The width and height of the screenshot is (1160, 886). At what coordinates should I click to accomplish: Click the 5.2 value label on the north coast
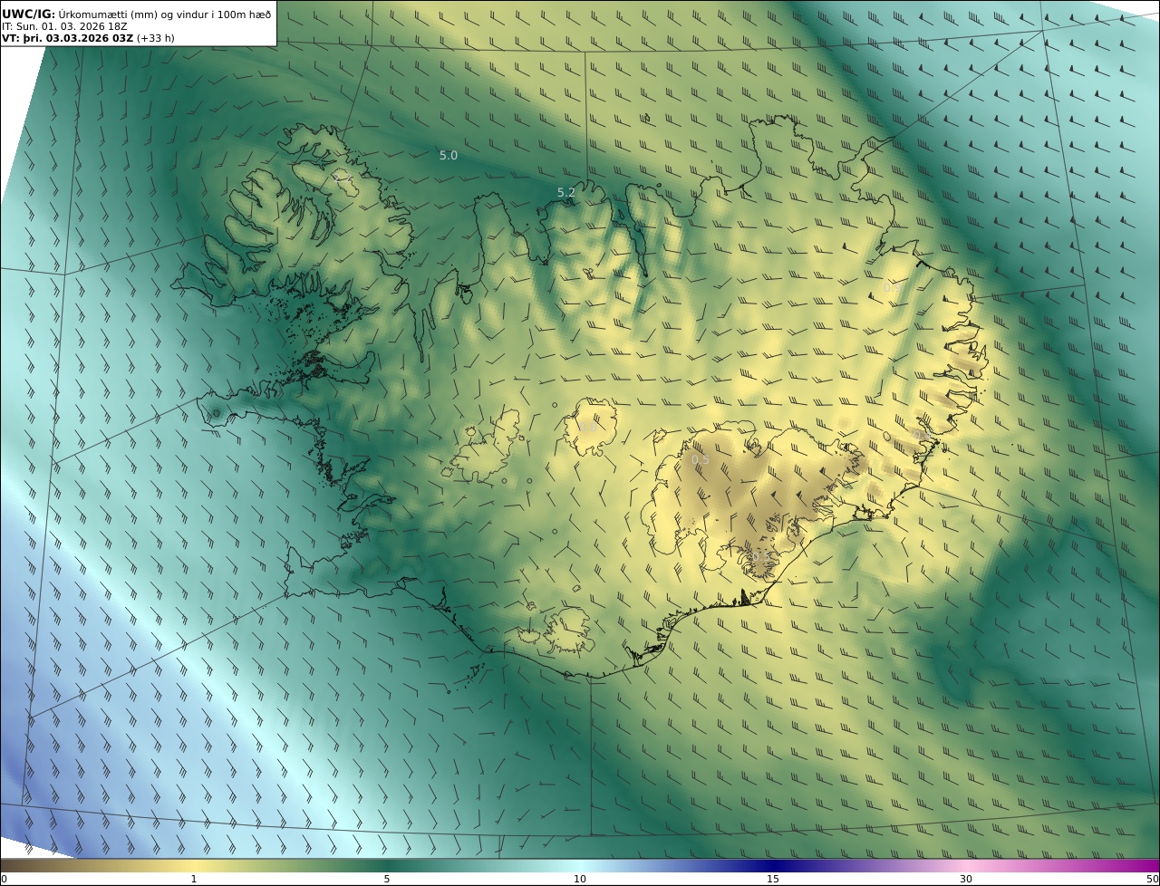click(x=566, y=192)
